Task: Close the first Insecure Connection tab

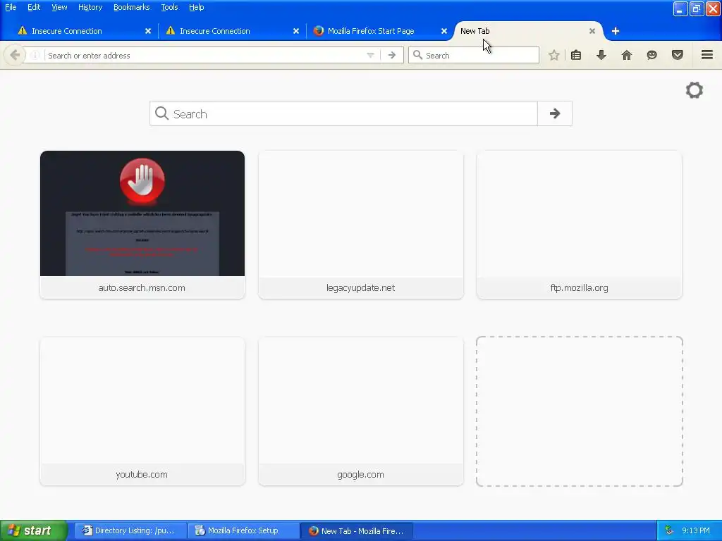Action: pyautogui.click(x=148, y=31)
